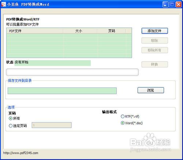Click the 移除所有 button
This screenshot has height=160, width=183.
tap(154, 50)
